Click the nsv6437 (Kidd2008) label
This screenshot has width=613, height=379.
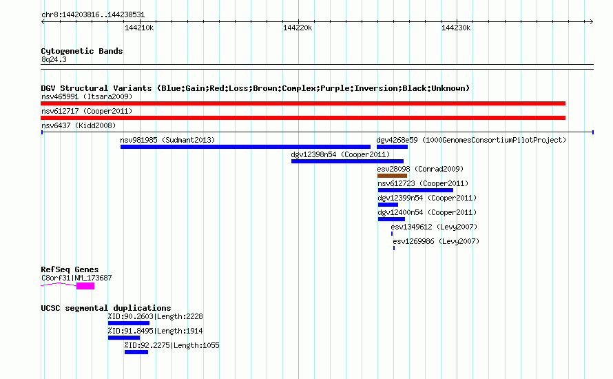click(79, 125)
